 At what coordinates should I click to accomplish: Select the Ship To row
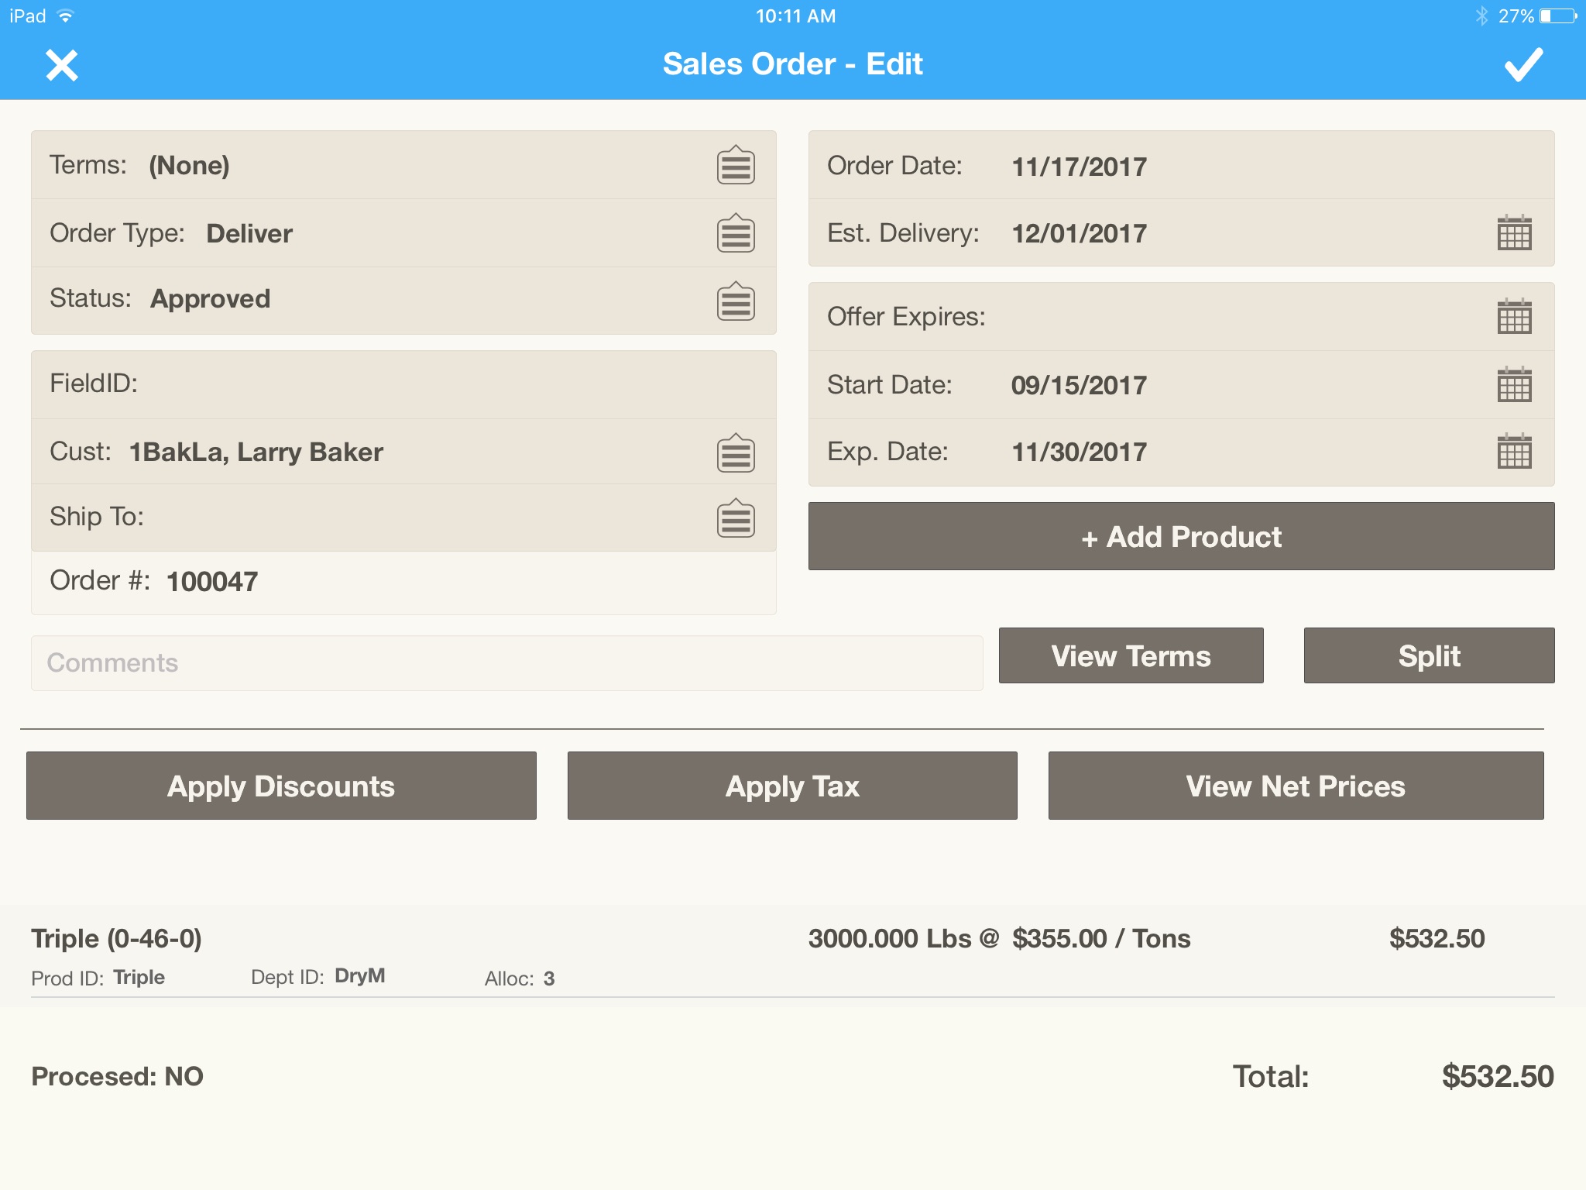click(403, 518)
